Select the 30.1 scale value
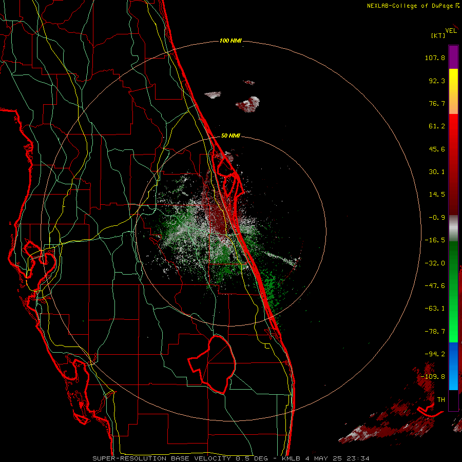The height and width of the screenshot is (462, 462). 437,172
